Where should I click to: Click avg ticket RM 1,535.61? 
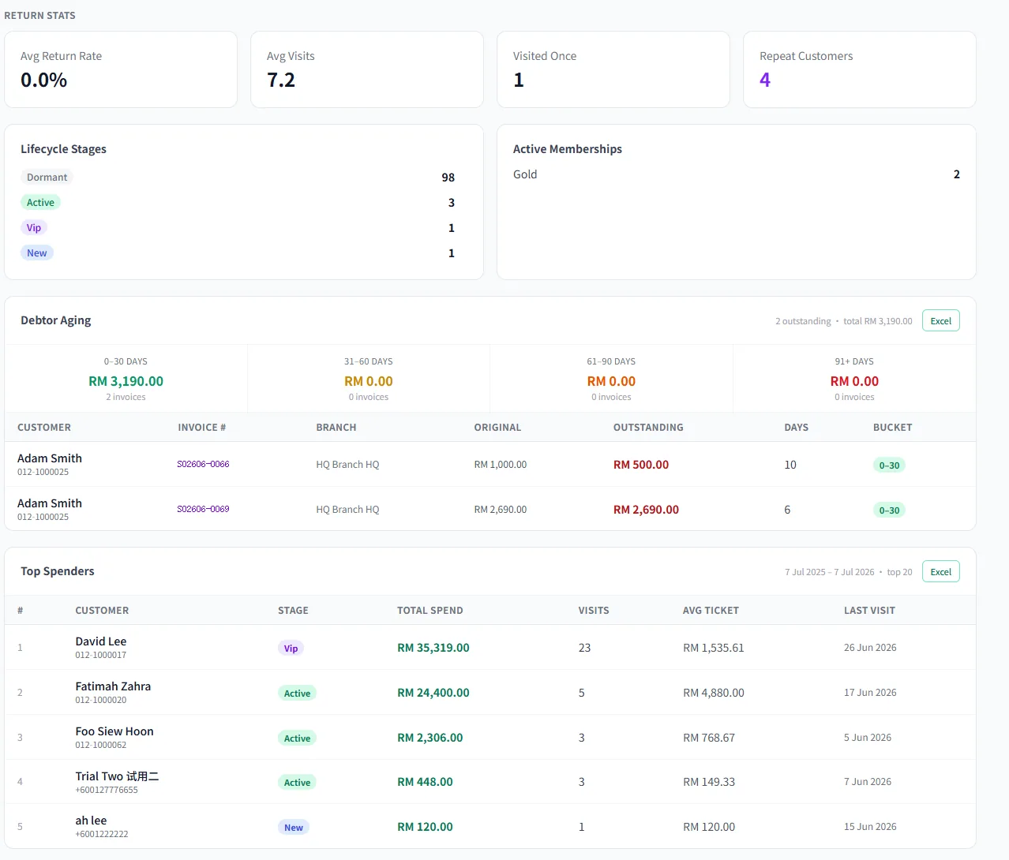714,648
